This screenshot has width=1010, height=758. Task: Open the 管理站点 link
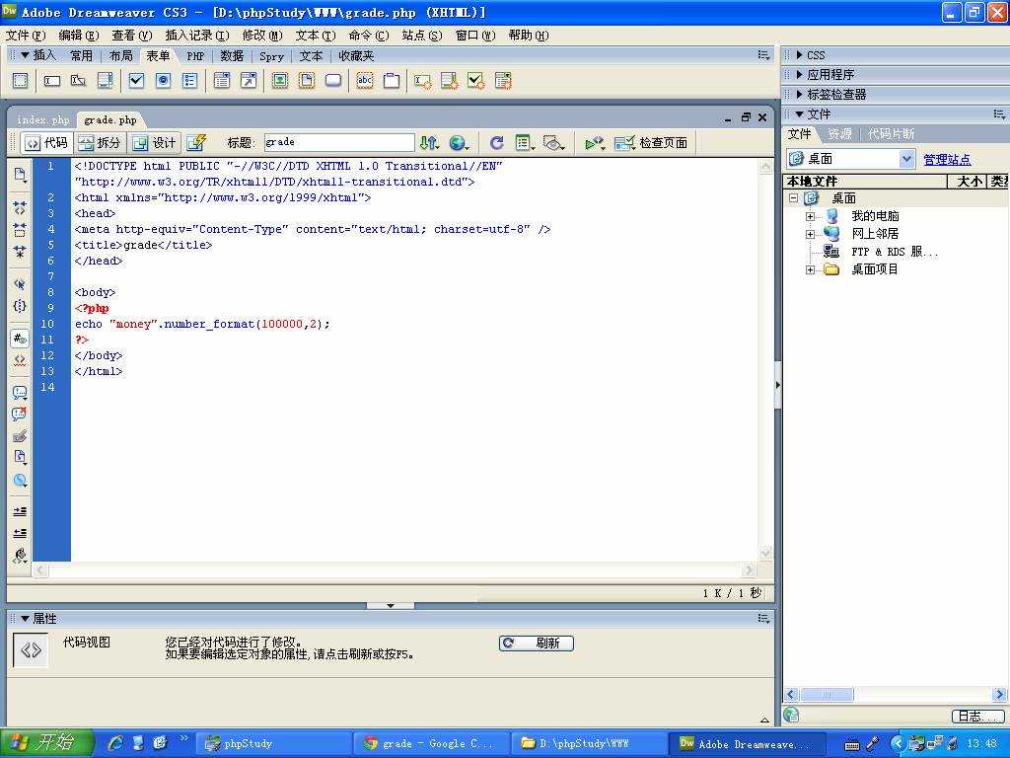click(x=947, y=159)
